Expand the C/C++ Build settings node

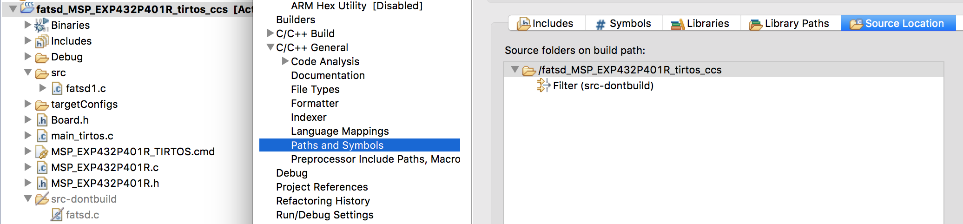270,33
